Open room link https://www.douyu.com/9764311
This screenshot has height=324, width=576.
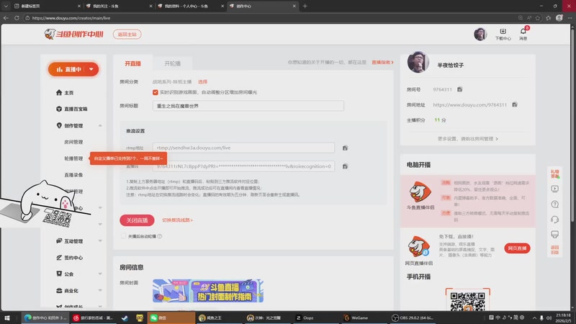(469, 104)
